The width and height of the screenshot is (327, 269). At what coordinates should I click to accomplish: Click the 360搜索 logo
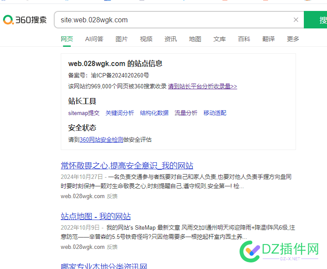(25, 20)
